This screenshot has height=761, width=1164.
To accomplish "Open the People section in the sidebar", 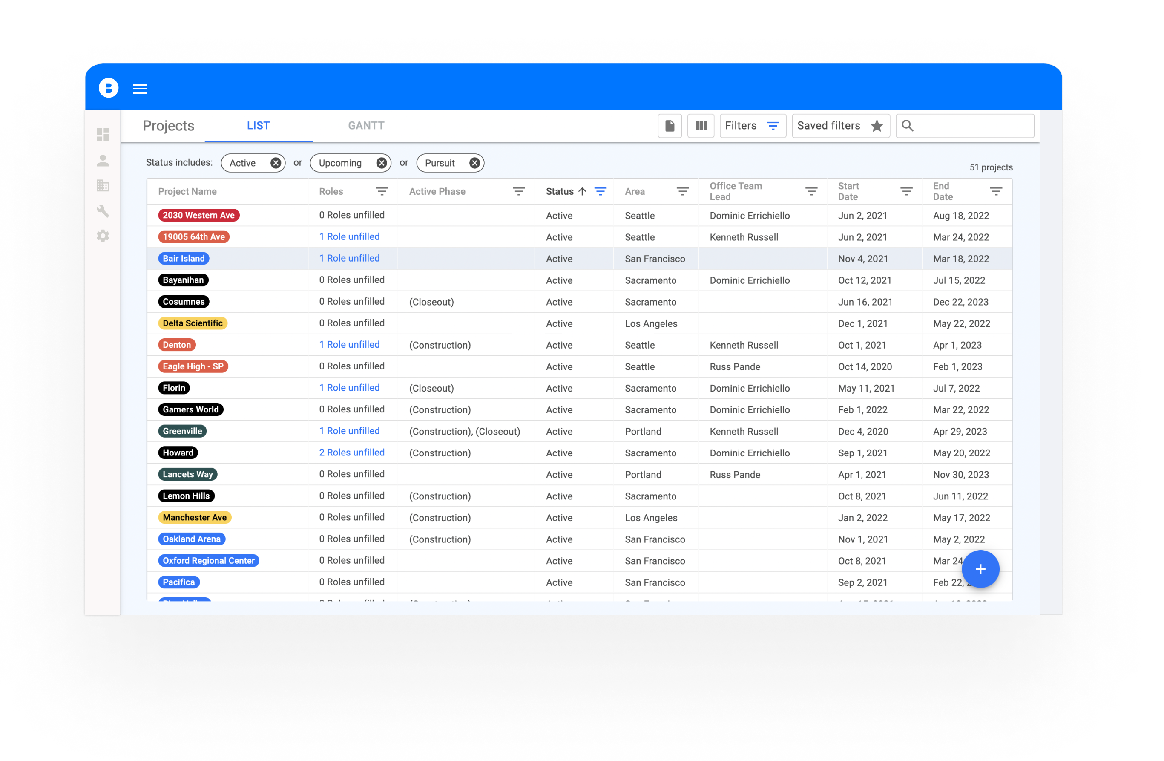I will tap(103, 161).
